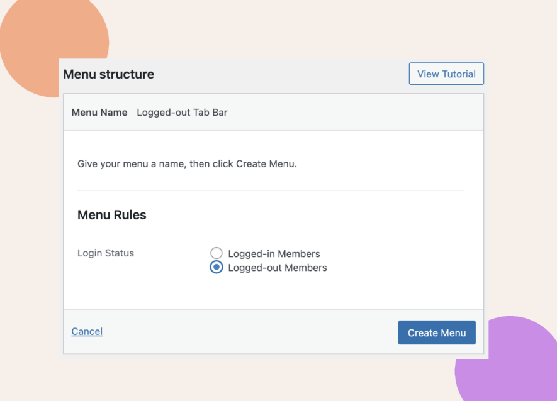Click the "Menu structure" heading

coord(109,74)
